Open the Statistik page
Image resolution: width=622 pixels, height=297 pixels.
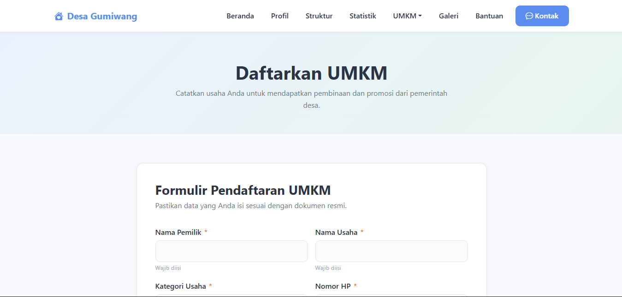tap(363, 16)
